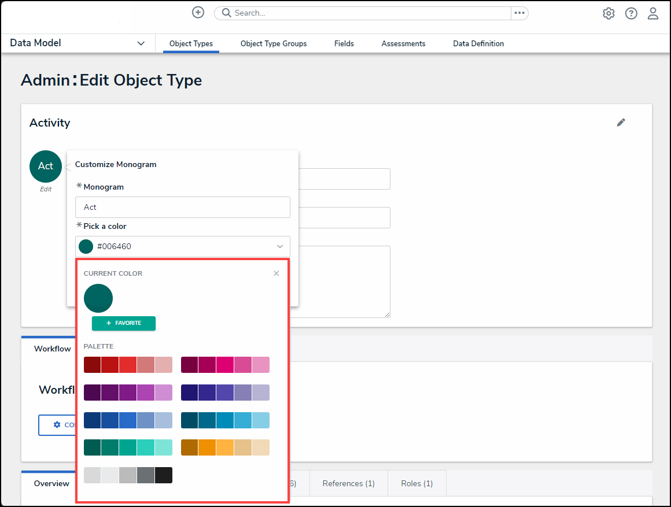Open the Pick a color dropdown
671x507 pixels.
(183, 246)
